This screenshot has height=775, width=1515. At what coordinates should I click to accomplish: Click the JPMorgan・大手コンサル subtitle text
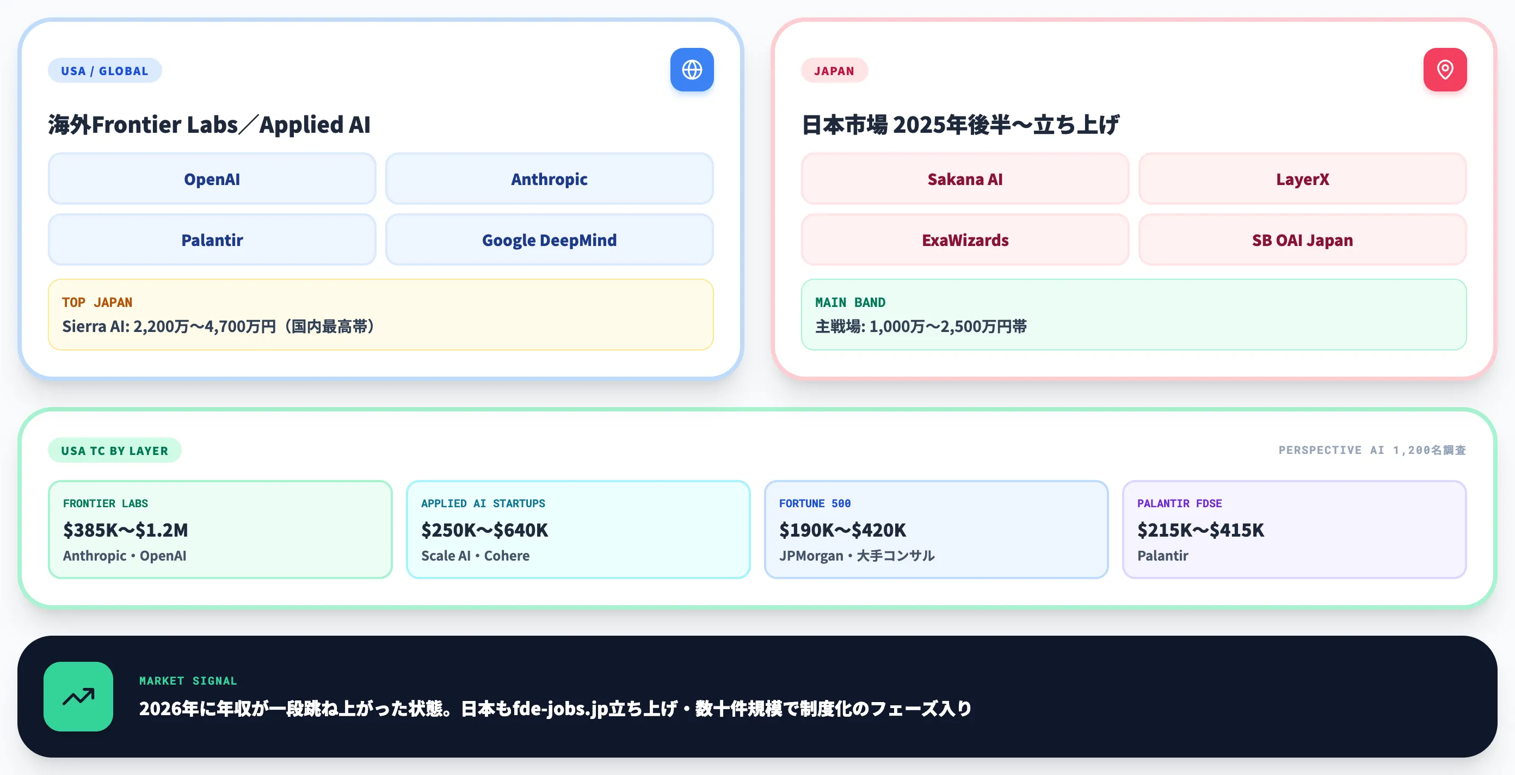[x=857, y=556]
